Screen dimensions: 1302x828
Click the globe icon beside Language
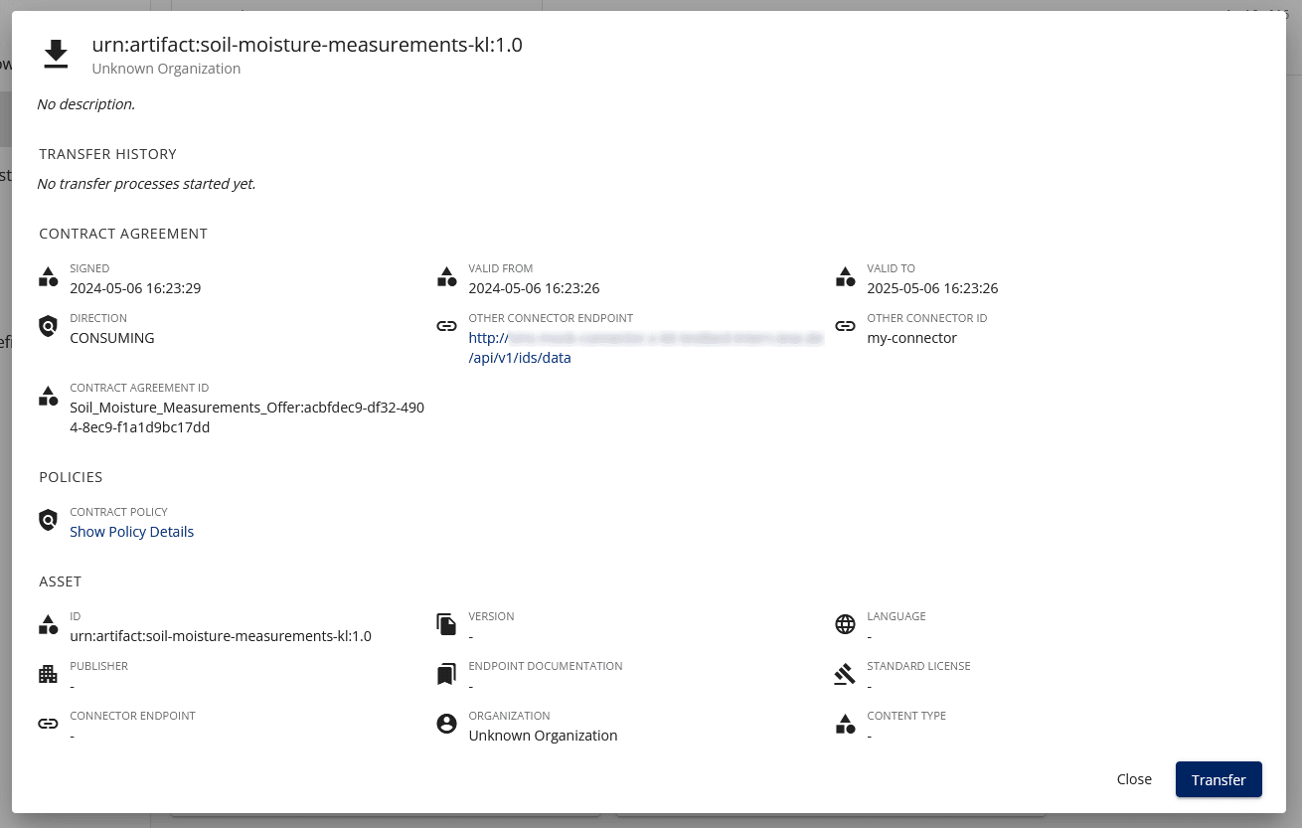point(845,624)
